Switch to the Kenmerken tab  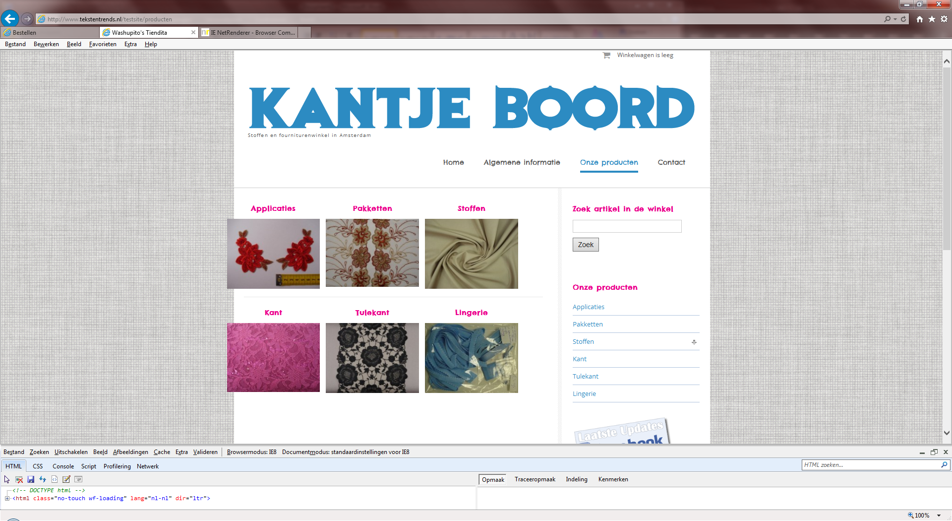[613, 479]
